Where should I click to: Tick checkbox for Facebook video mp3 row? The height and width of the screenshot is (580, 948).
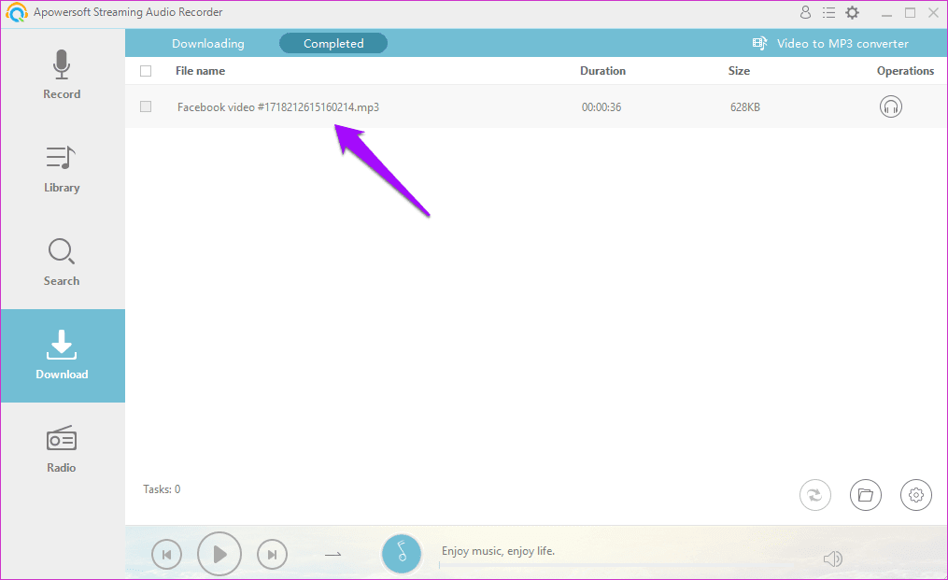146,106
